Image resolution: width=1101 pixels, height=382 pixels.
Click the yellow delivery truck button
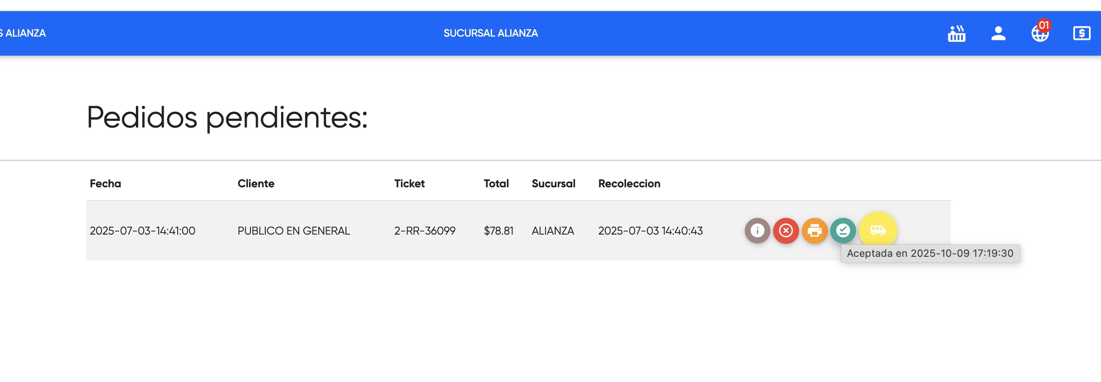878,230
